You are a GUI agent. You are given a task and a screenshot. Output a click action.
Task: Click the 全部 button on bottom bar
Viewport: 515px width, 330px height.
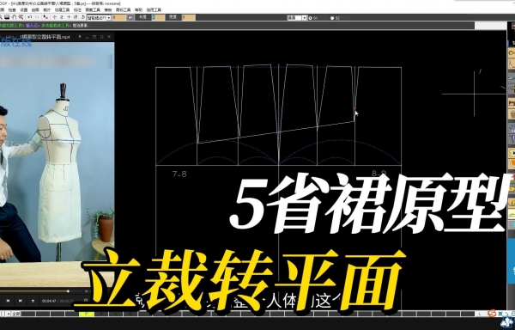point(16,314)
